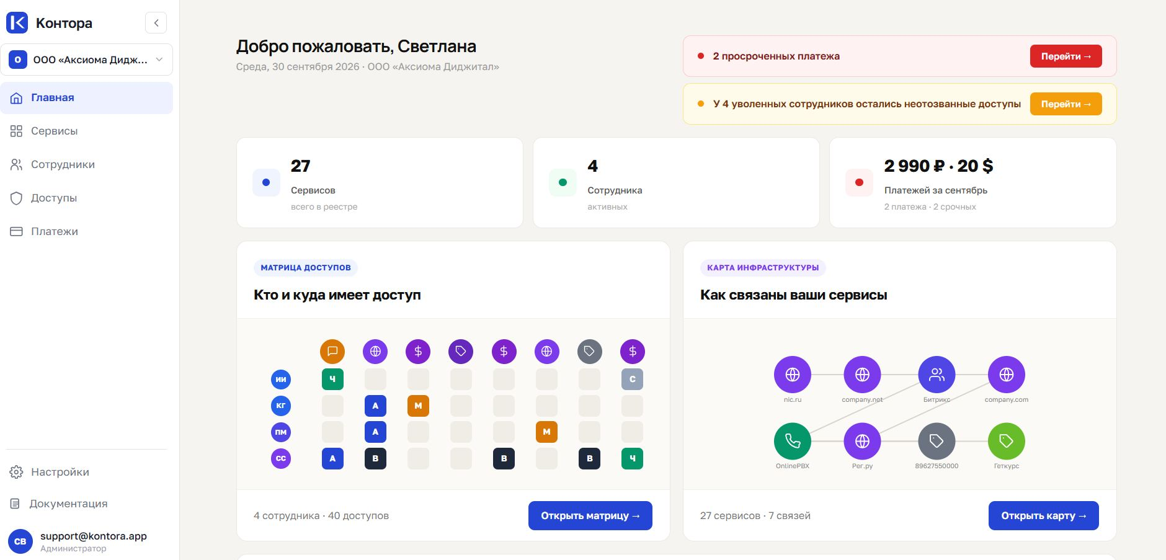The height and width of the screenshot is (560, 1166).
Task: Click the orange М cell in КГ row
Action: pyautogui.click(x=418, y=406)
